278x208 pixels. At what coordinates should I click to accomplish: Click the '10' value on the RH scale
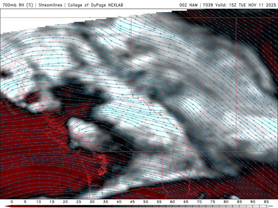(x=39, y=202)
